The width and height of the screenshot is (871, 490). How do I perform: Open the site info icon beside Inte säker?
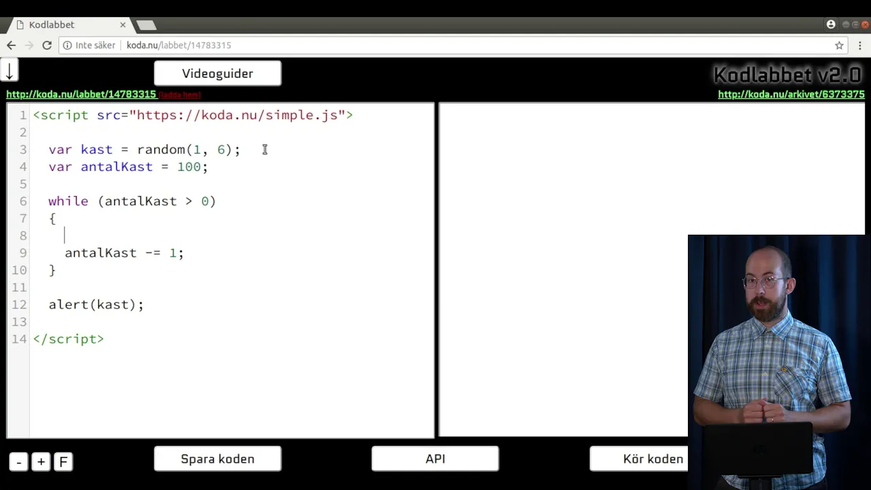click(67, 45)
